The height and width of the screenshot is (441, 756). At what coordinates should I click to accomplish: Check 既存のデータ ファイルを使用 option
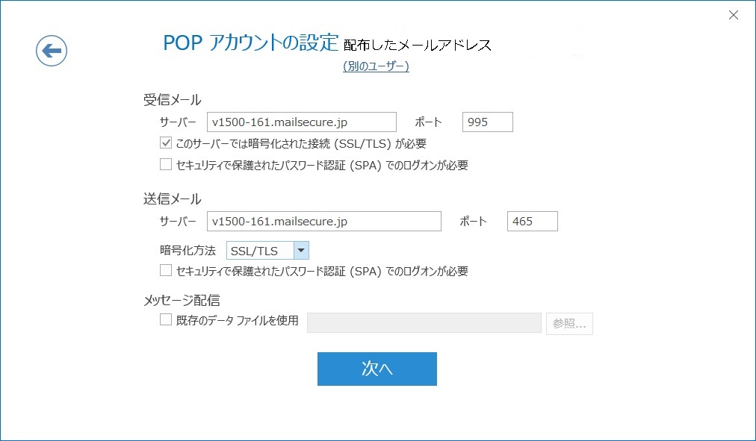(x=166, y=320)
